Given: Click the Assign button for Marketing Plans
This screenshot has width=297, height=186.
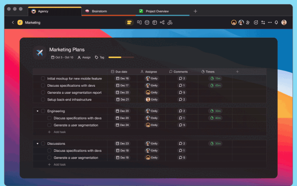Looking at the screenshot, I should click(84, 58).
